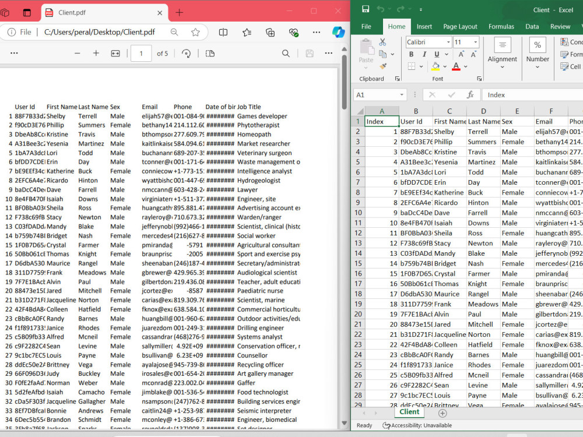The image size is (583, 437).
Task: Close the Client.pdf browser tab
Action: pos(160,13)
